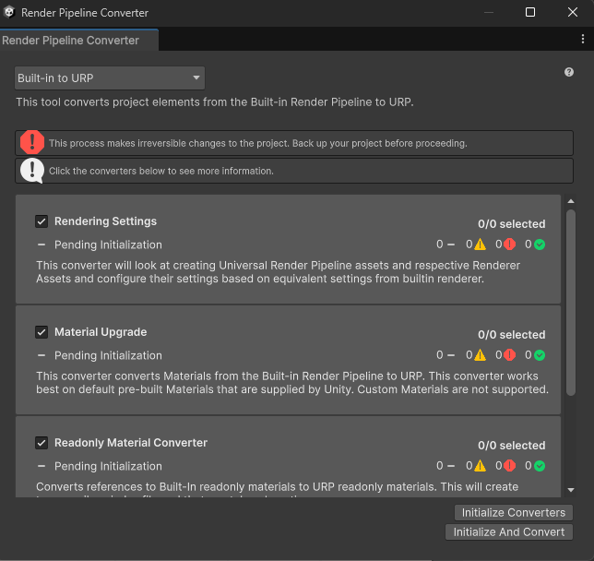Click the Initialize Converters button
The width and height of the screenshot is (594, 561).
click(x=514, y=512)
